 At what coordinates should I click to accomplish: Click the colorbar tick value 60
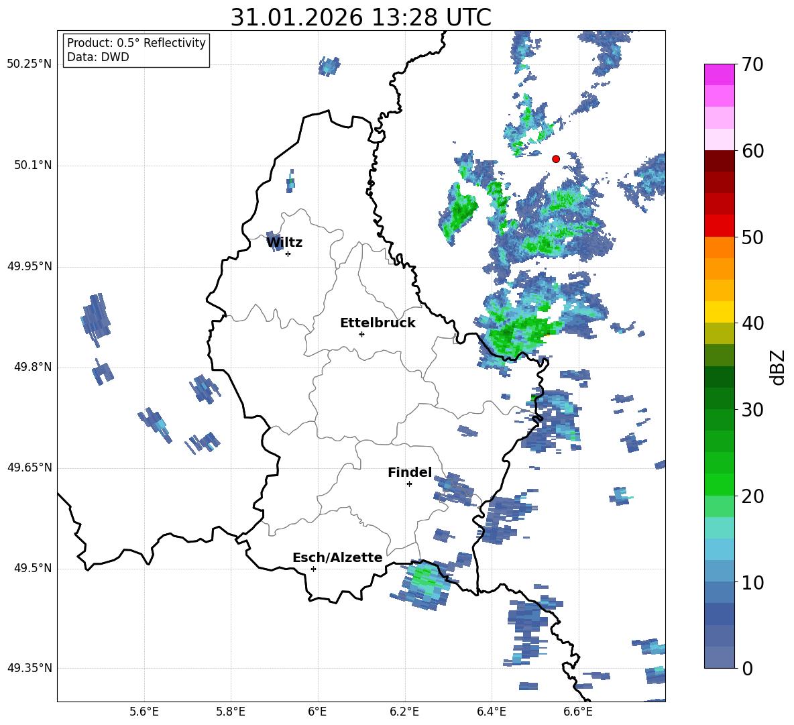(x=752, y=151)
